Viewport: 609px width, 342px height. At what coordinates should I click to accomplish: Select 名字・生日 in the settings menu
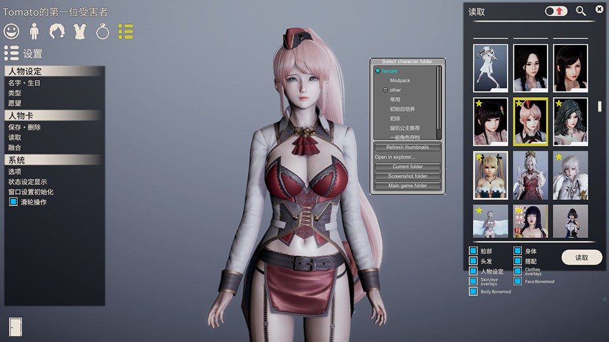[x=25, y=82]
